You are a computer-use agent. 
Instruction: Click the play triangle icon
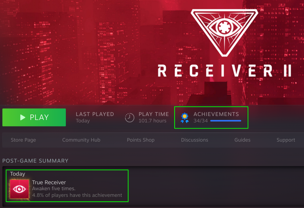(x=23, y=117)
